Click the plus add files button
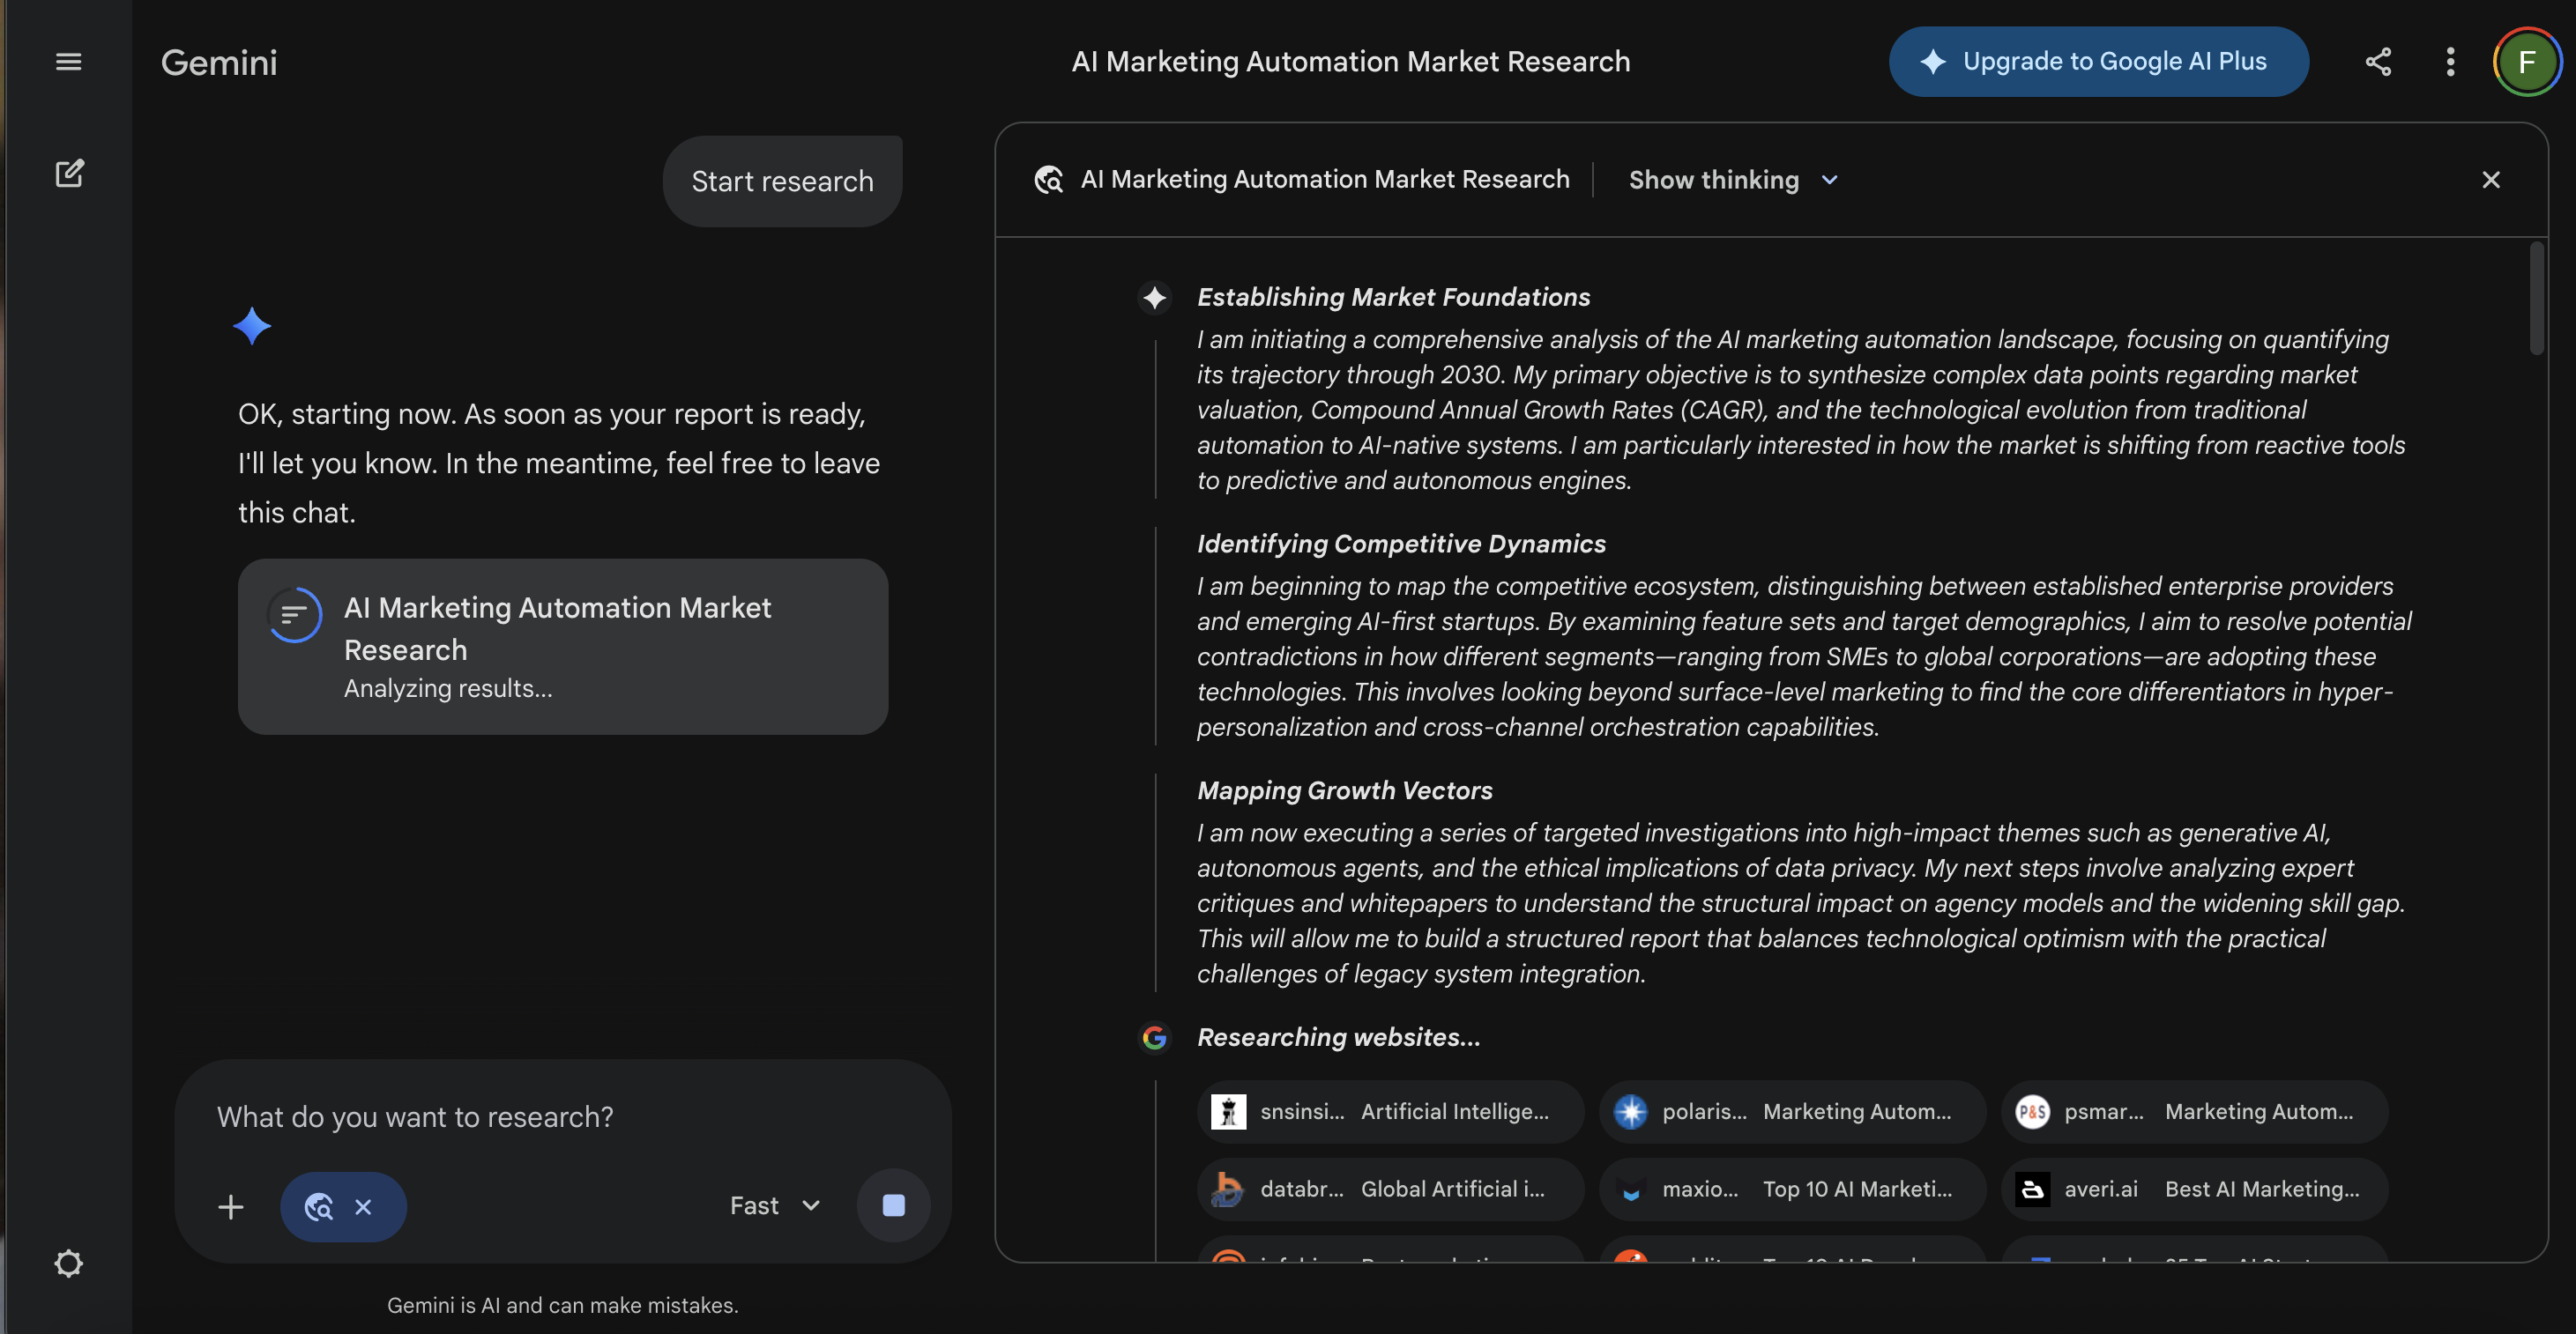 coord(231,1206)
